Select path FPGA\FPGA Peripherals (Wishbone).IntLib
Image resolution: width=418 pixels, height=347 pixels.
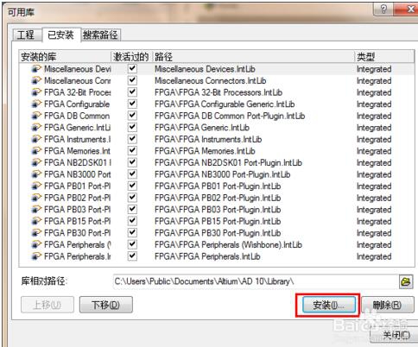pos(228,244)
